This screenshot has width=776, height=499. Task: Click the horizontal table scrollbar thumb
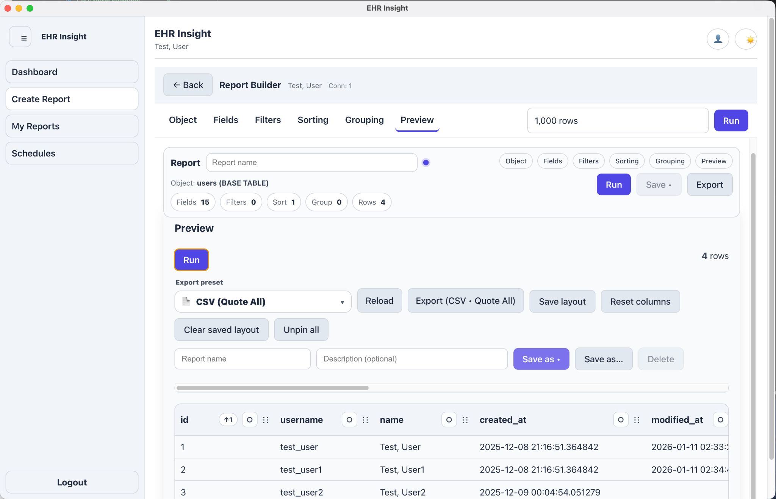coord(272,388)
